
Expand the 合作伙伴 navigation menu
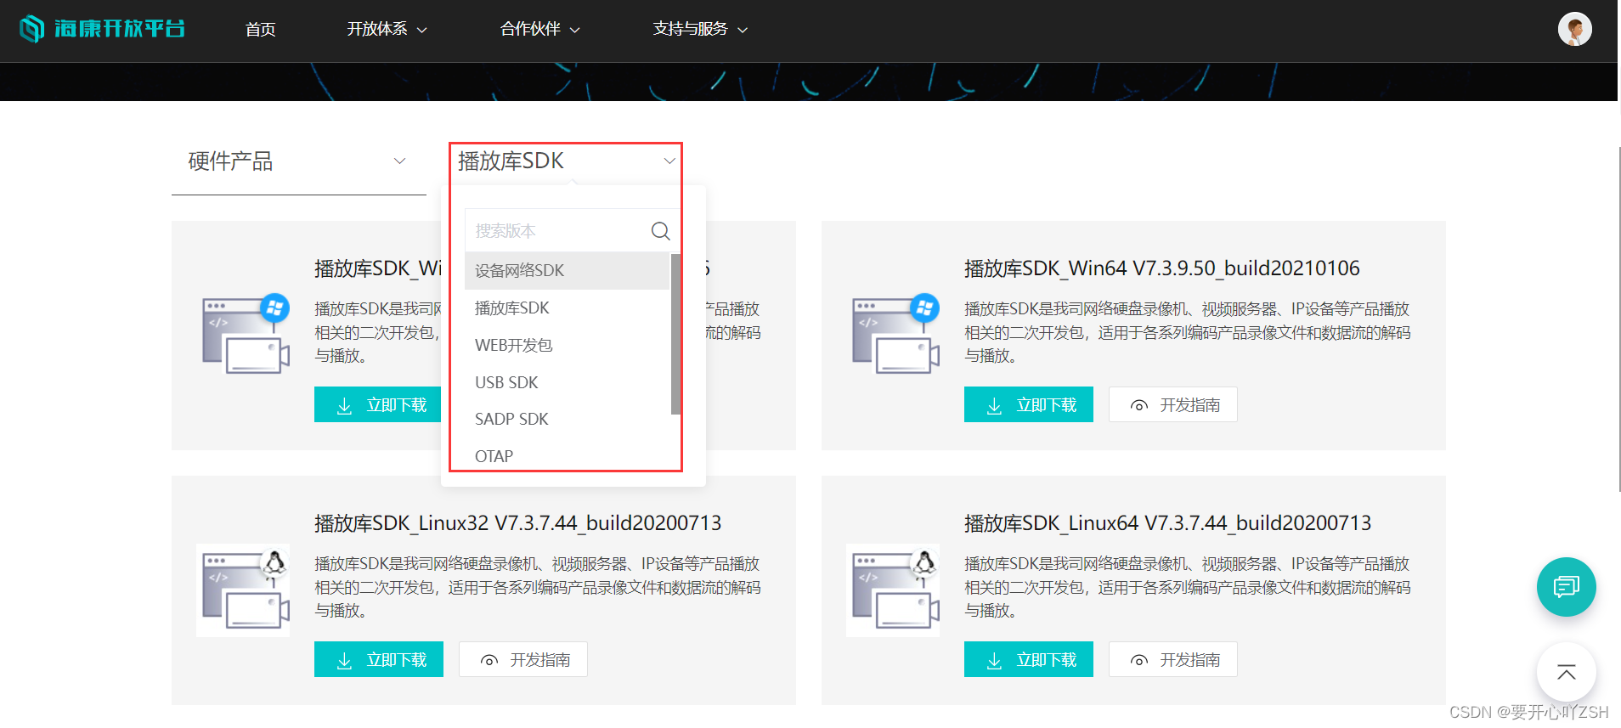(539, 29)
